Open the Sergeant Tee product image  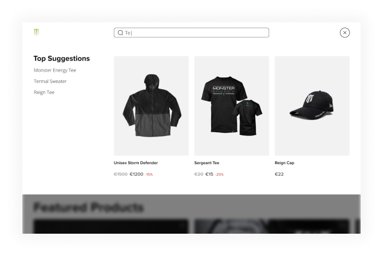(x=231, y=106)
